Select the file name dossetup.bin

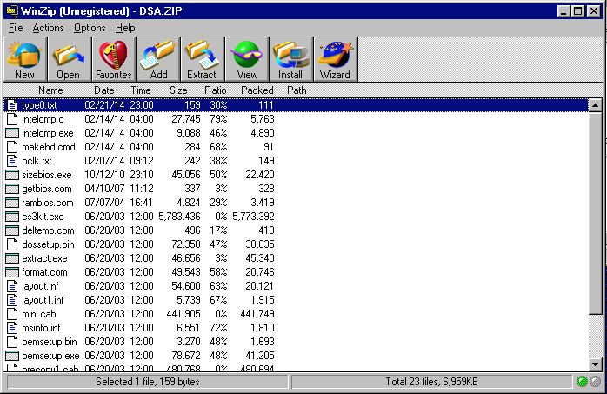click(48, 244)
